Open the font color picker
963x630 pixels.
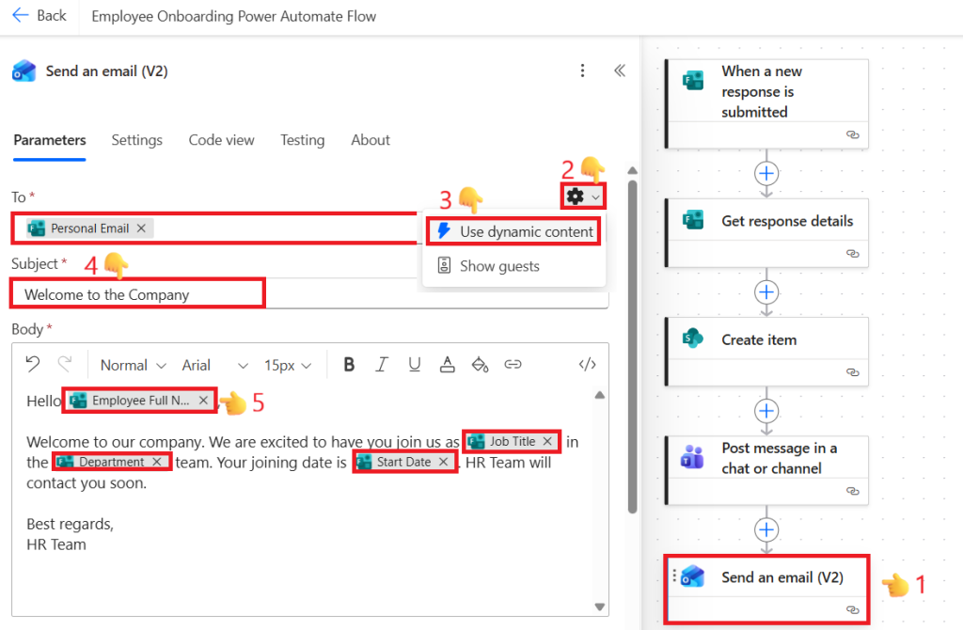[448, 365]
